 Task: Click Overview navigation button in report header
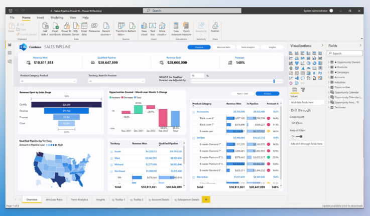[199, 47]
